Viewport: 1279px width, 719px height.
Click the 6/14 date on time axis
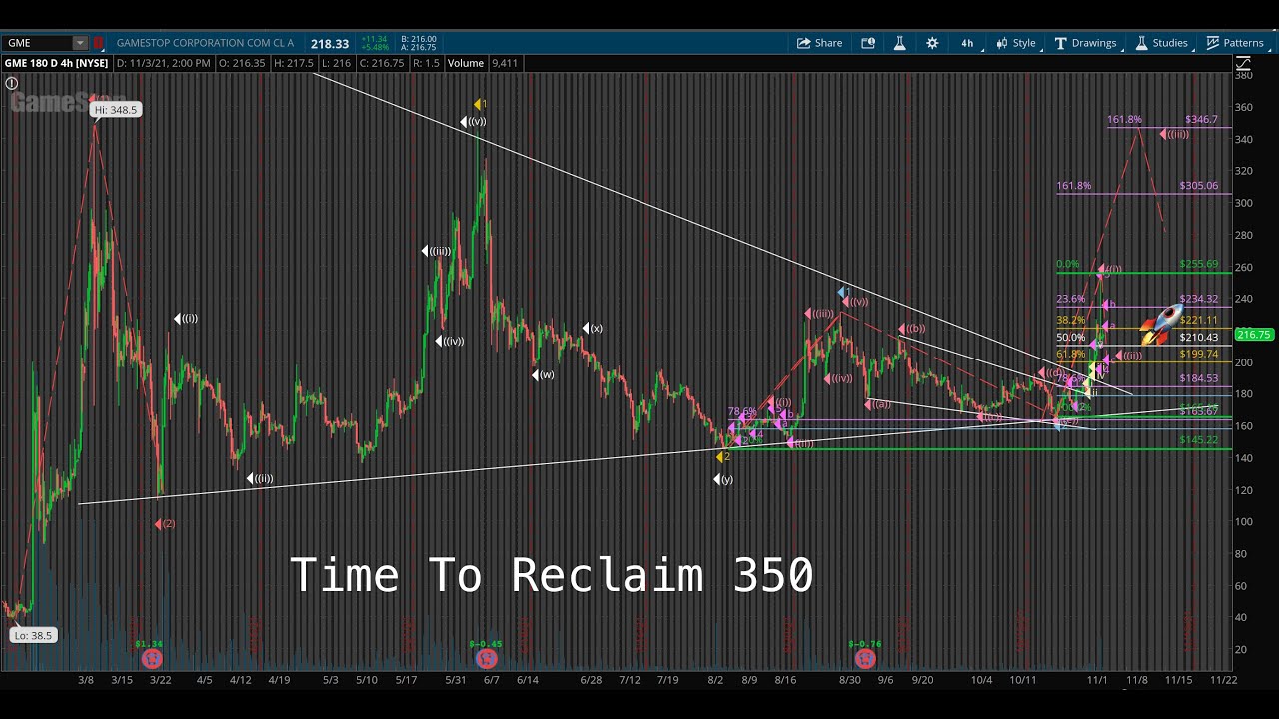point(528,680)
